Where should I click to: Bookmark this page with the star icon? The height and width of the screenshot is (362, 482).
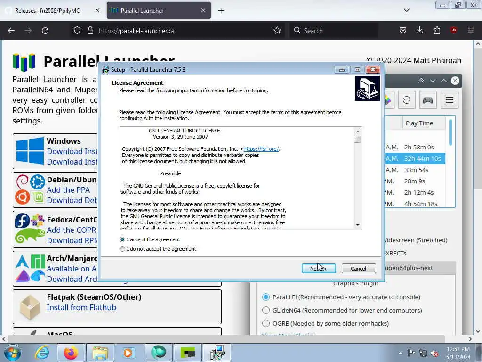[x=277, y=31]
